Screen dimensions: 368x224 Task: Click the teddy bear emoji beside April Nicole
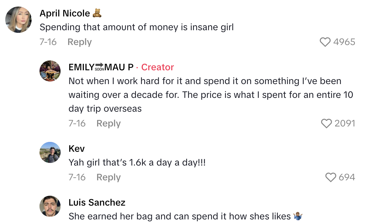[97, 13]
